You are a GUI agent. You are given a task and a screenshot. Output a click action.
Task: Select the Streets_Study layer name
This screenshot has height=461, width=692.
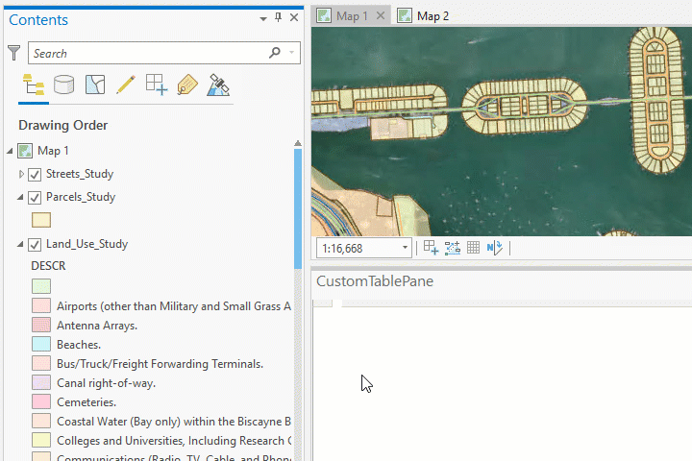point(80,174)
